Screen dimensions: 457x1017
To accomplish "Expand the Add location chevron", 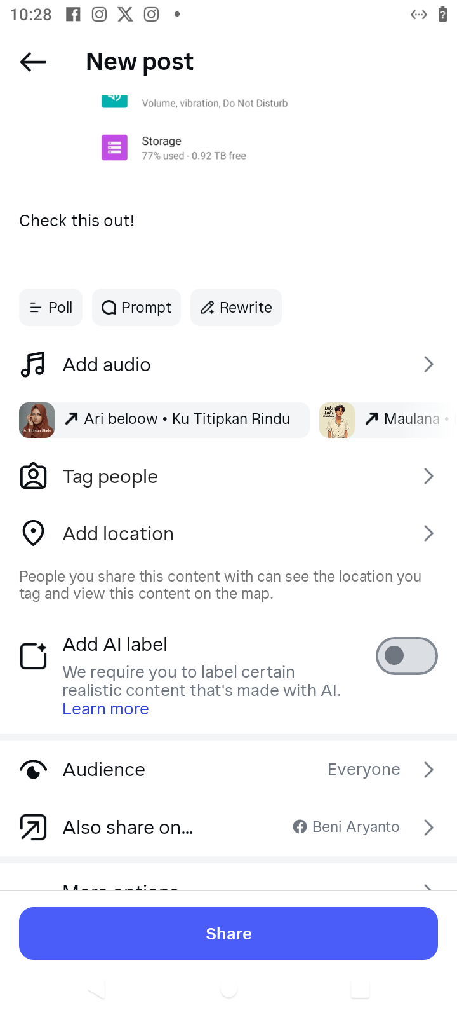I will tap(428, 533).
